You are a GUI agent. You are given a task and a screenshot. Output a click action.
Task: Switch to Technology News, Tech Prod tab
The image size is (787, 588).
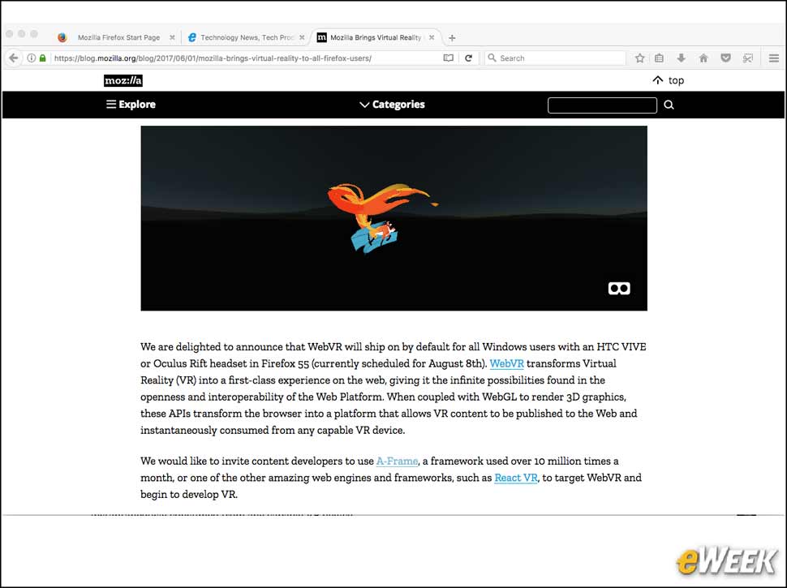click(247, 37)
